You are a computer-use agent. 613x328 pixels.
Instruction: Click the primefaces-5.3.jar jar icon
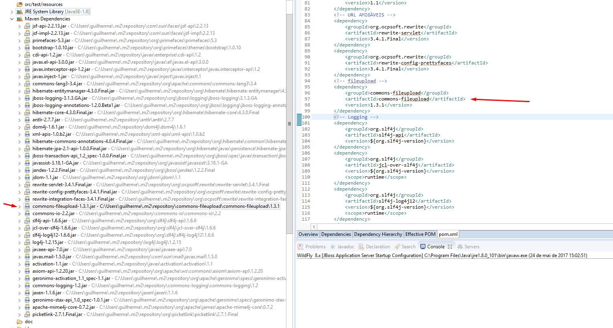[27, 40]
